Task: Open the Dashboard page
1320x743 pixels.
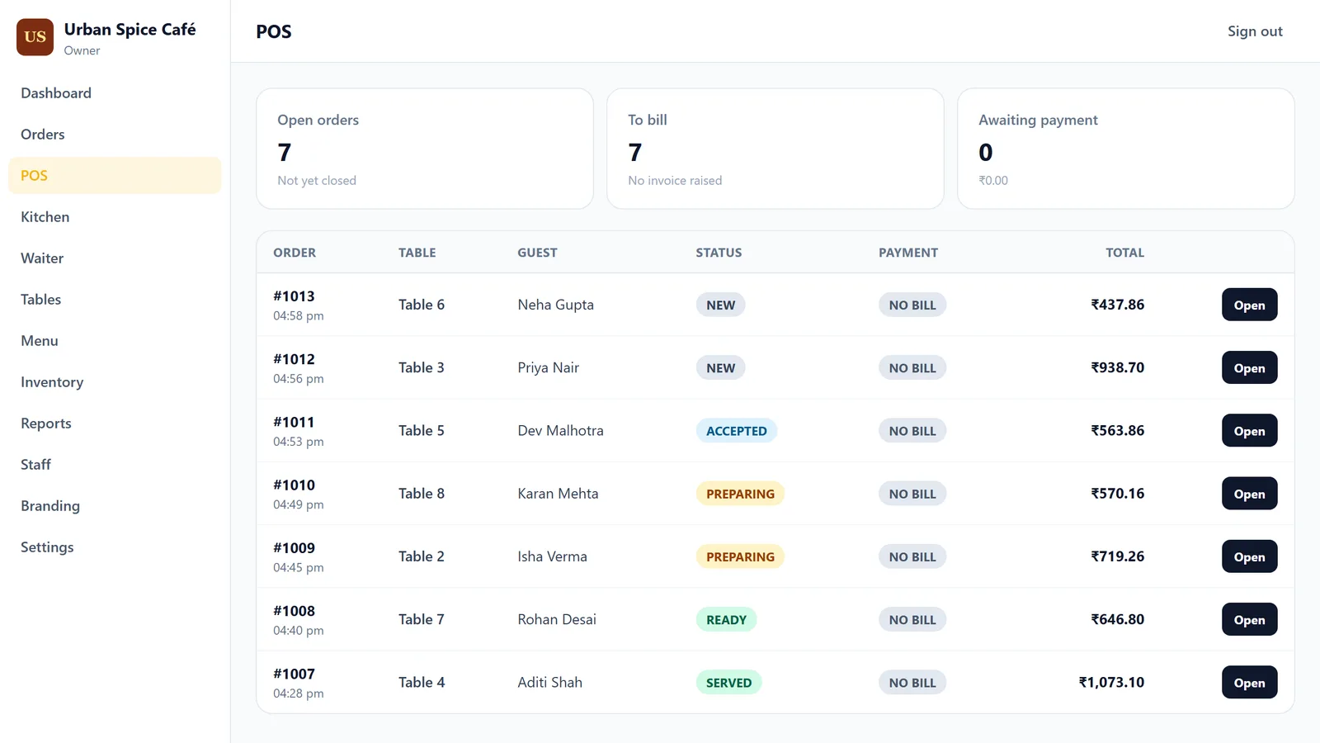Action: point(115,93)
